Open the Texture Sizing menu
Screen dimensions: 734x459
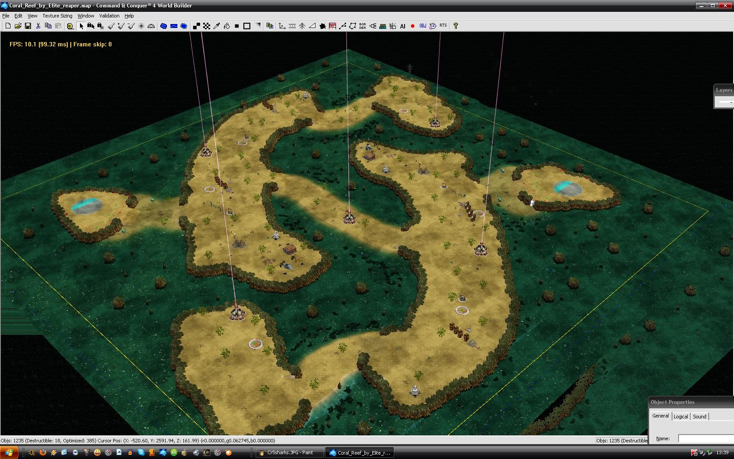tap(57, 16)
